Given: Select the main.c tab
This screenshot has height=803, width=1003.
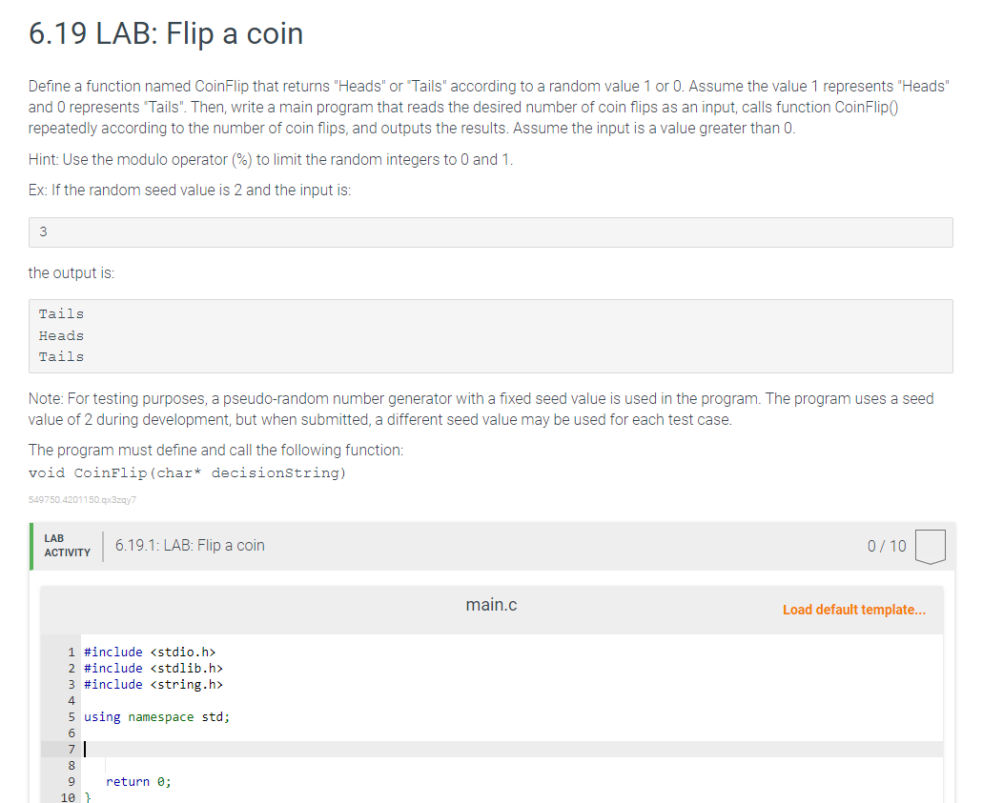Looking at the screenshot, I should click(490, 603).
